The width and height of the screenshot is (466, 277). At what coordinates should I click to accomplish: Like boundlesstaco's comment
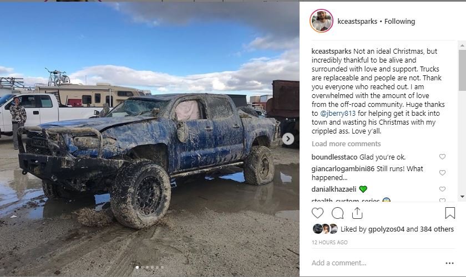tap(442, 156)
